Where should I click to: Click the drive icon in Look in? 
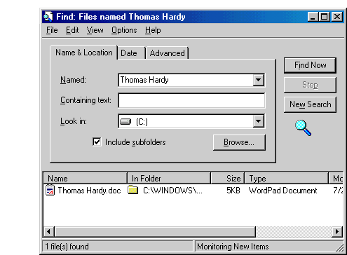[125, 121]
